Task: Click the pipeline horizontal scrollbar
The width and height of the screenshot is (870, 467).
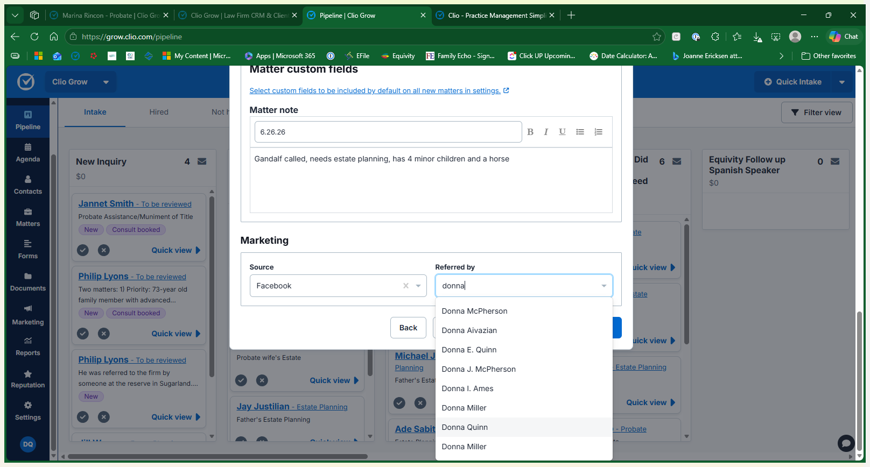Action: click(x=217, y=457)
